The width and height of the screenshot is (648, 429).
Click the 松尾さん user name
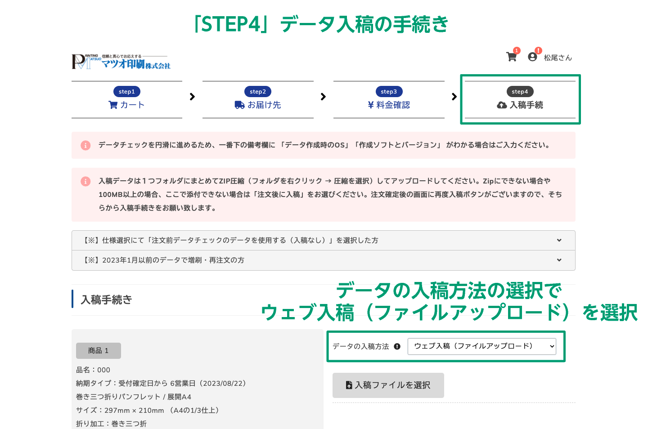pos(558,58)
